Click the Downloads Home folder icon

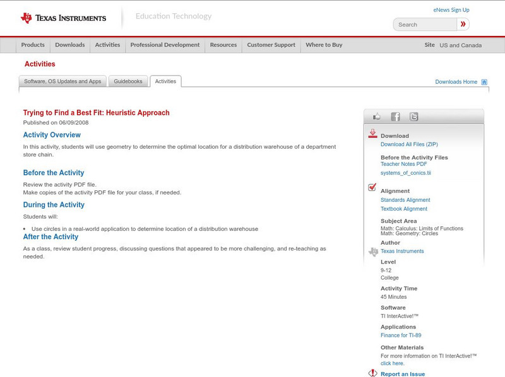(x=484, y=81)
